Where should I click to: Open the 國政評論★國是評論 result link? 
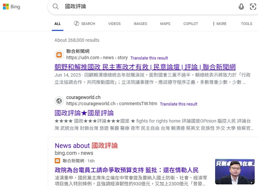click(x=84, y=113)
